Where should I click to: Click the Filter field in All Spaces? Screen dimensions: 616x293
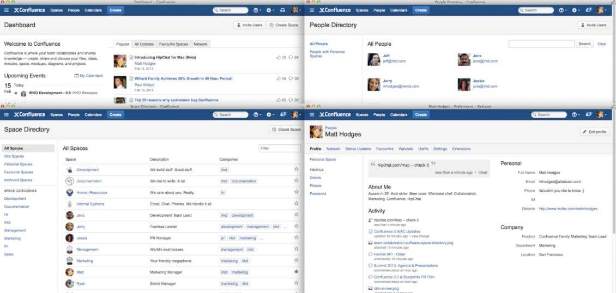click(280, 149)
